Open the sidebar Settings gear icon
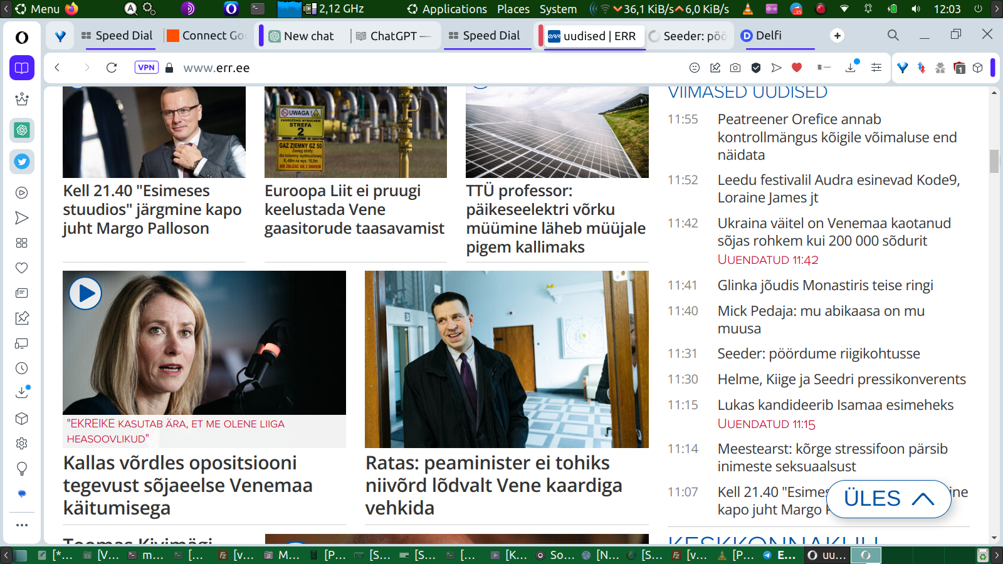 (22, 444)
